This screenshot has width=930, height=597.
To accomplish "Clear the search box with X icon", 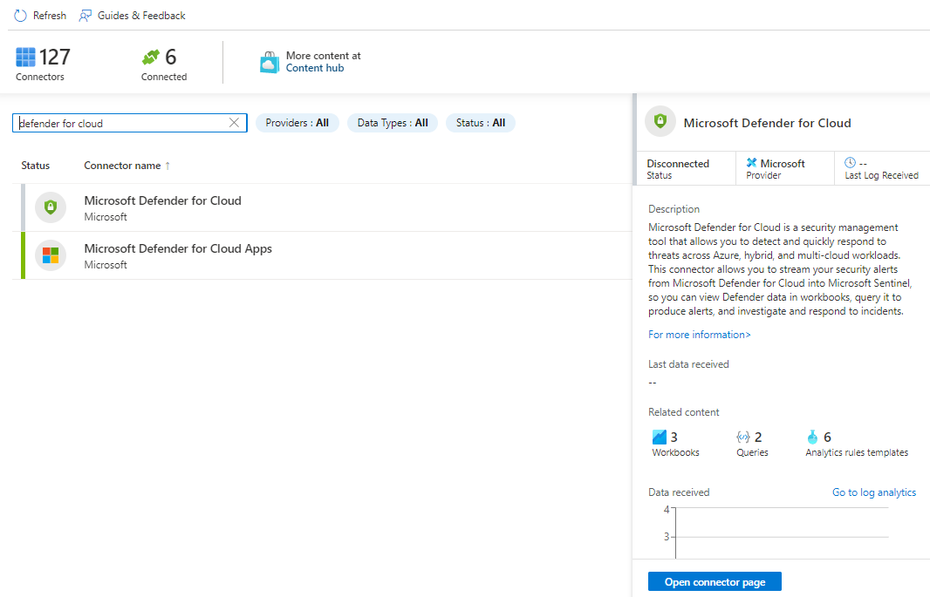I will pyautogui.click(x=234, y=123).
